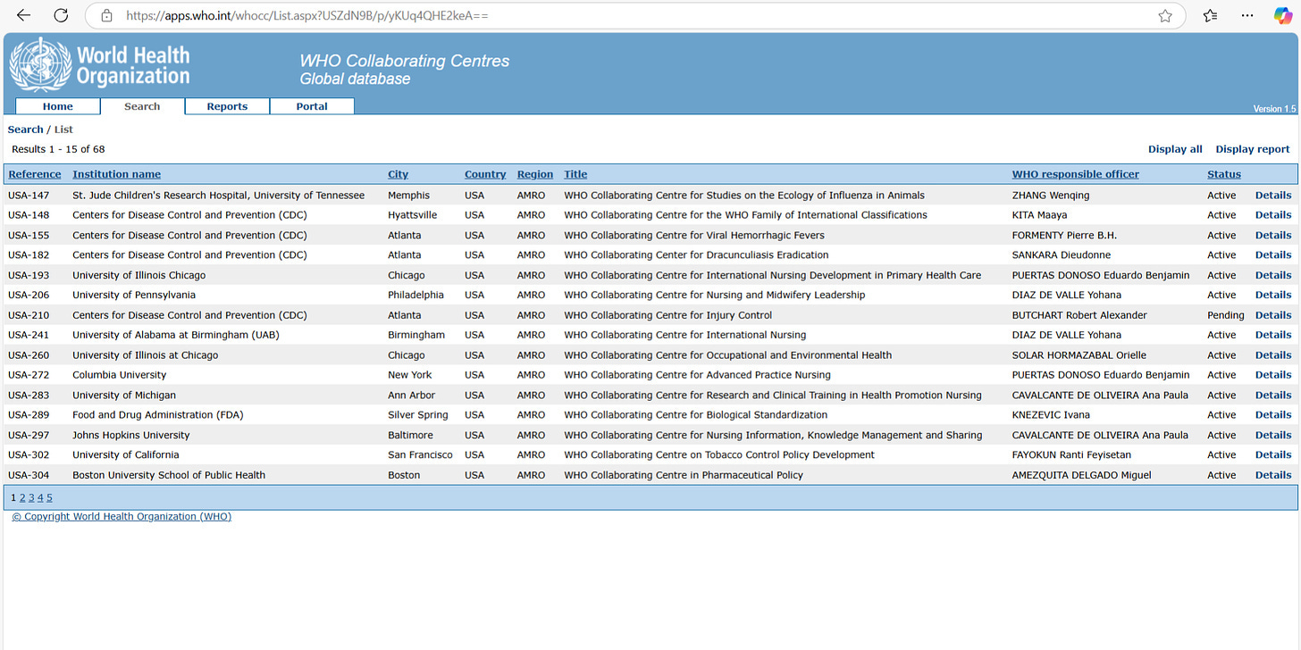Select Tobacco Control Policy Development title
The image size is (1301, 650).
719,455
